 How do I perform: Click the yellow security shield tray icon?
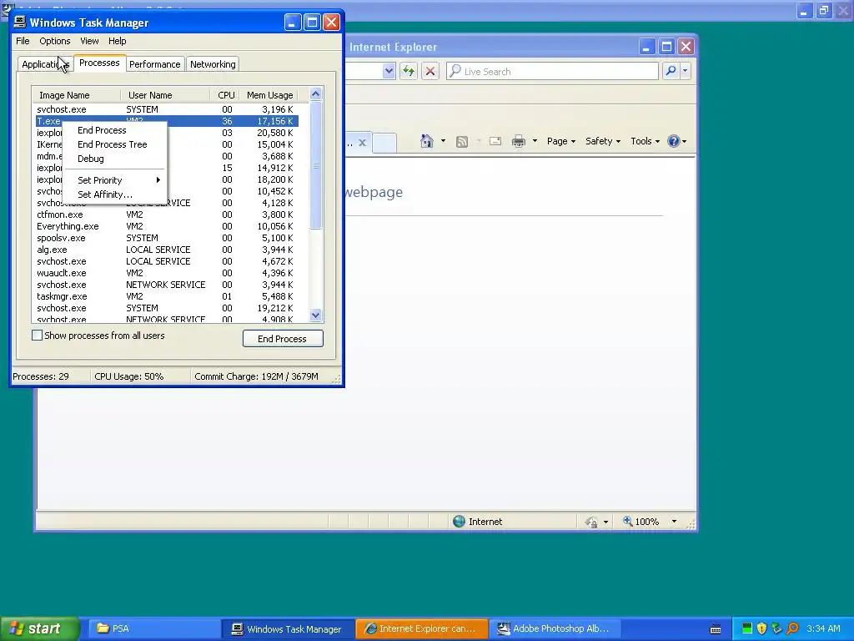[x=762, y=628]
